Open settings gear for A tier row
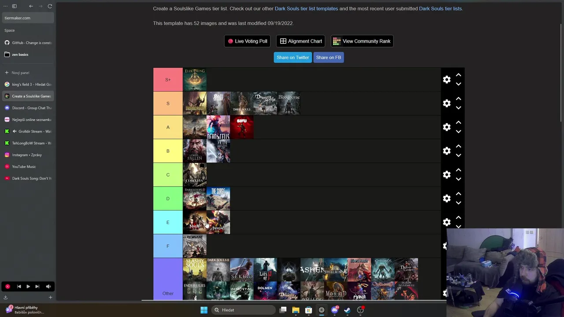The height and width of the screenshot is (317, 564). click(447, 127)
